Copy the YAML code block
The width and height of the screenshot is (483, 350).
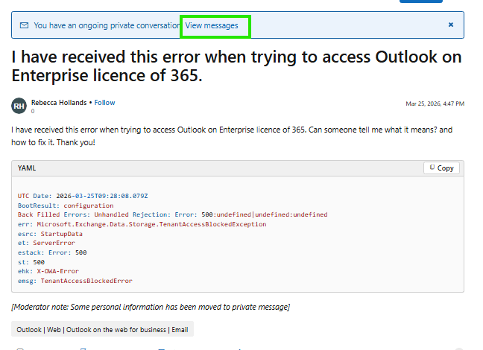click(x=441, y=168)
